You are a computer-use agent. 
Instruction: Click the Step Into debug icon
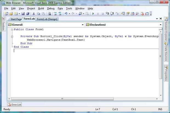click(107, 14)
